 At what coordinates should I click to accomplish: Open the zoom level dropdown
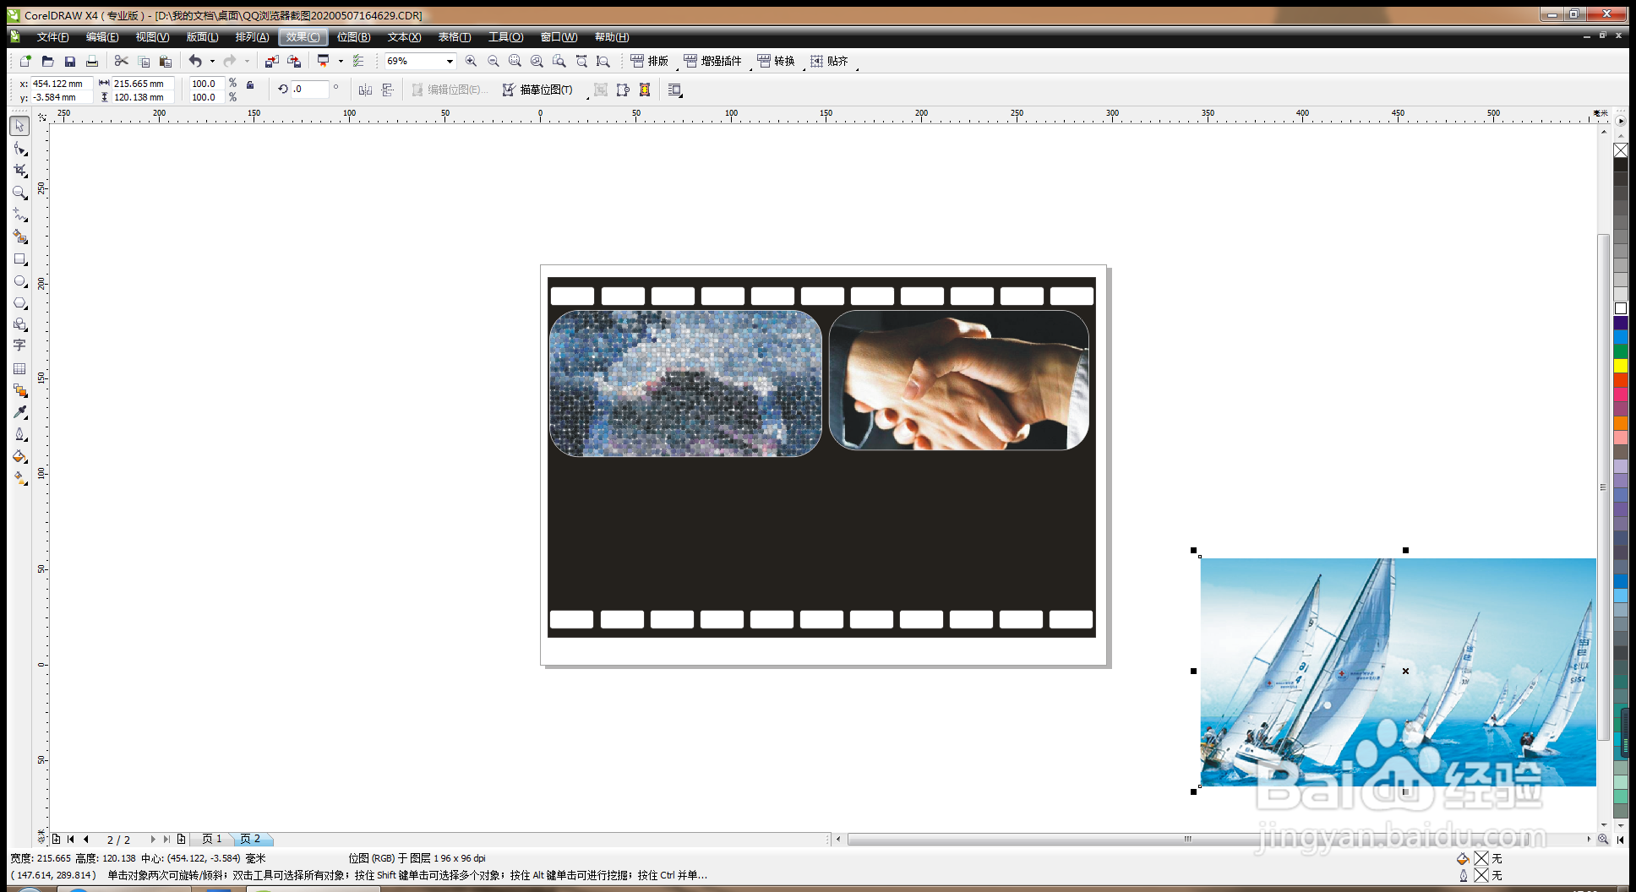pos(450,61)
